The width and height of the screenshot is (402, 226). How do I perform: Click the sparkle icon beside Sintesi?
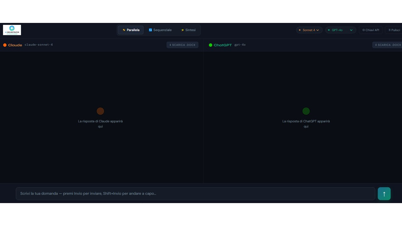182,30
